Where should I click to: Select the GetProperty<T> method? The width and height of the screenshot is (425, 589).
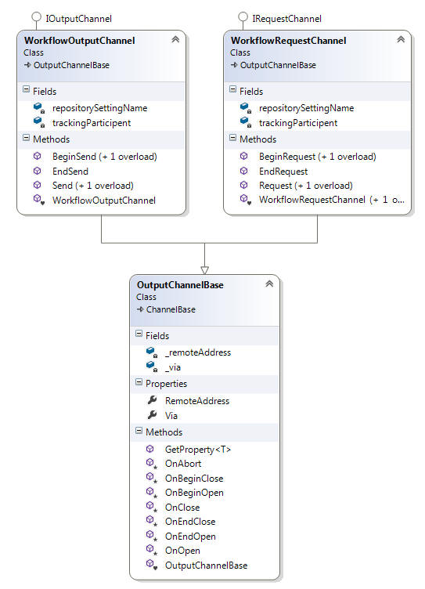[198, 450]
